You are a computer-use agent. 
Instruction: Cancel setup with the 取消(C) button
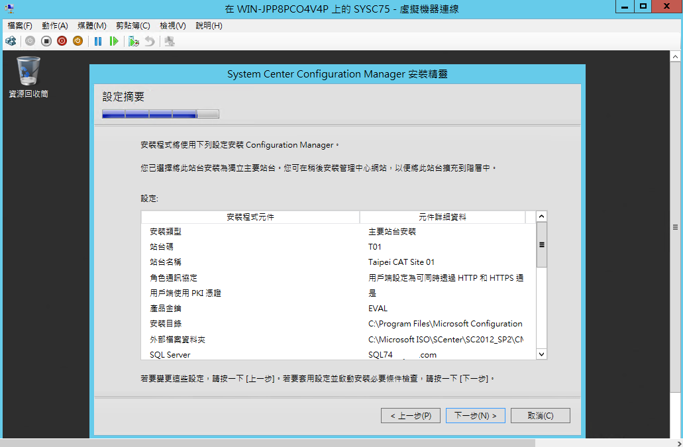point(540,416)
